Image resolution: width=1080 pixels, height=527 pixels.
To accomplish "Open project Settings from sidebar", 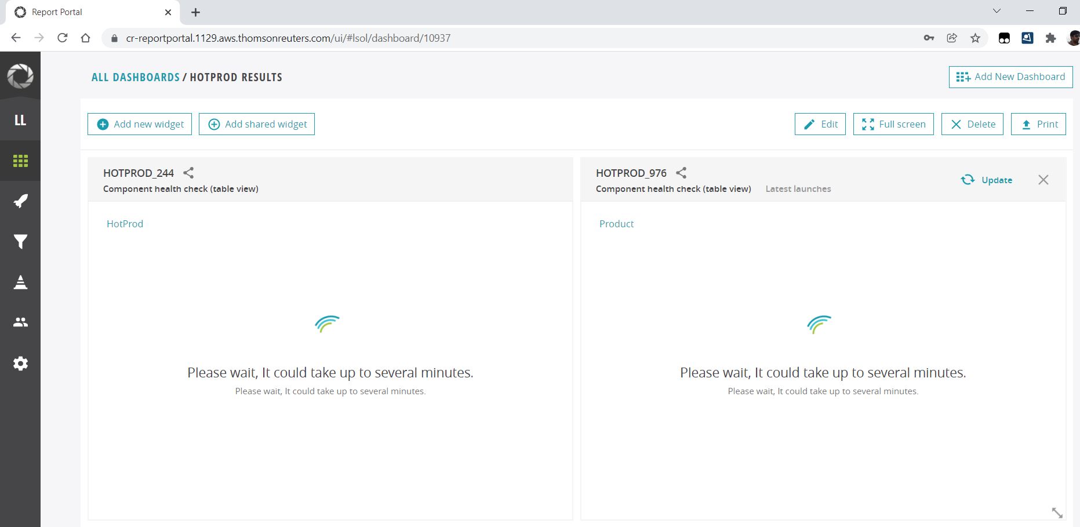I will pos(20,364).
